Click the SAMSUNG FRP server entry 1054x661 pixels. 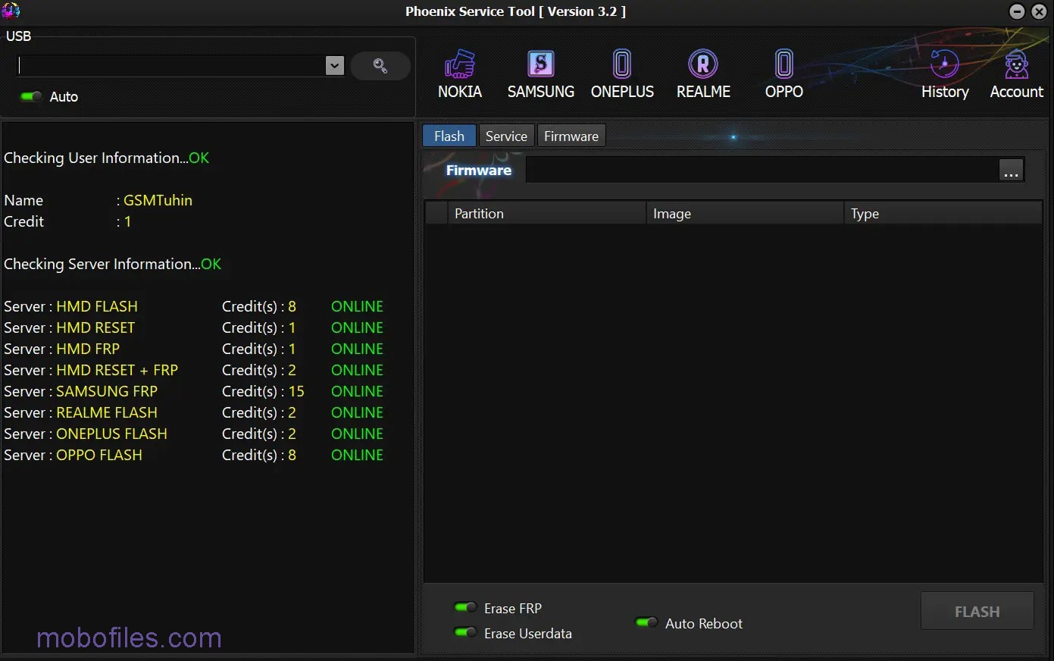107,391
